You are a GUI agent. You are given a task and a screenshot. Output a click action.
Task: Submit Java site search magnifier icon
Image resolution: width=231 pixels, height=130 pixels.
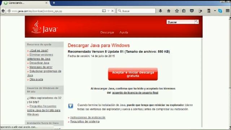(x=196, y=22)
